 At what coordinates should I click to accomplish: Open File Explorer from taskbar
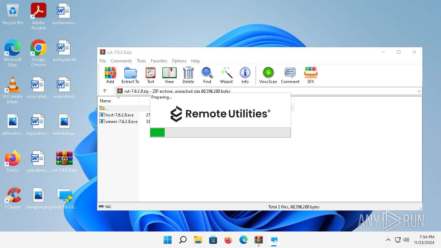coord(198,240)
